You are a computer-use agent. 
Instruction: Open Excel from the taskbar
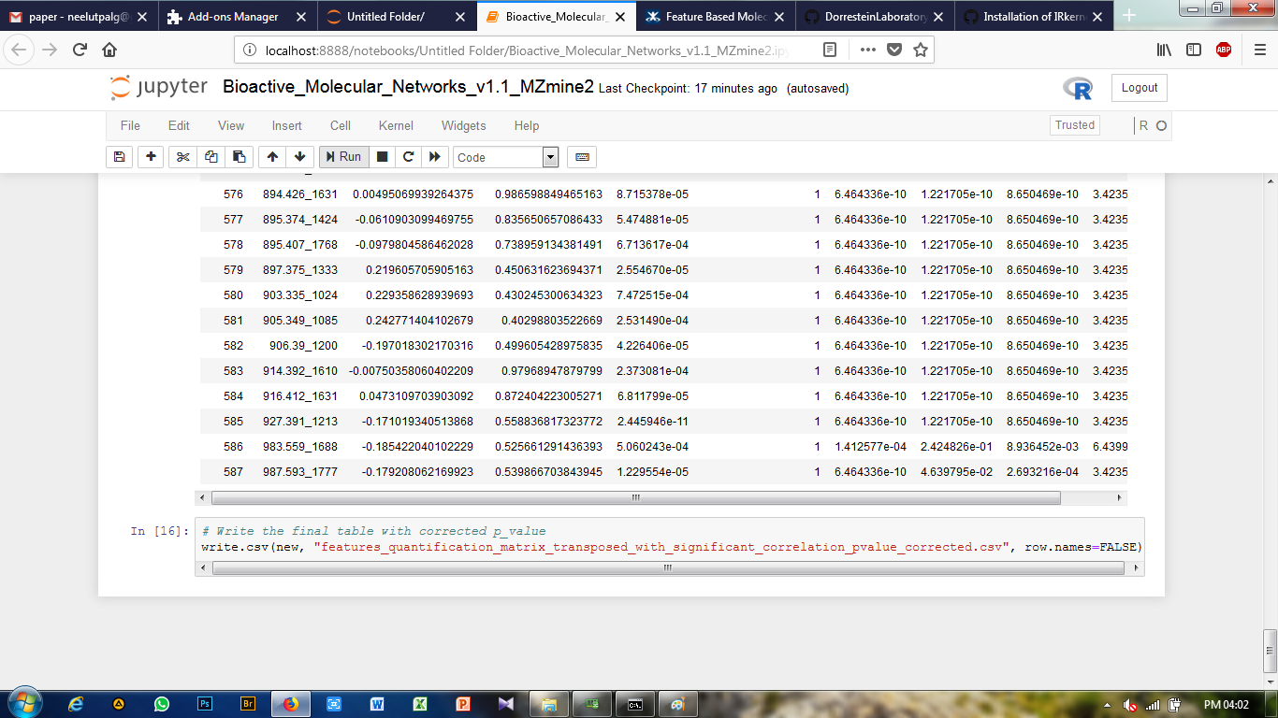point(419,704)
